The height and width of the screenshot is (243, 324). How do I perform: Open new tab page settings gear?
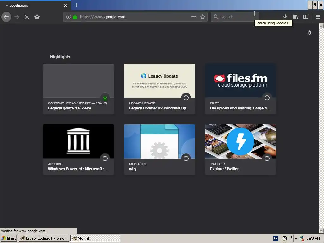point(309,33)
